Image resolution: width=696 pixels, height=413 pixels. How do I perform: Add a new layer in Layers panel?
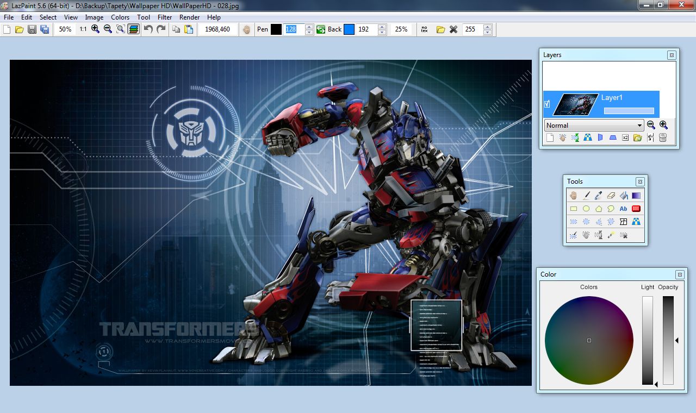pos(550,138)
